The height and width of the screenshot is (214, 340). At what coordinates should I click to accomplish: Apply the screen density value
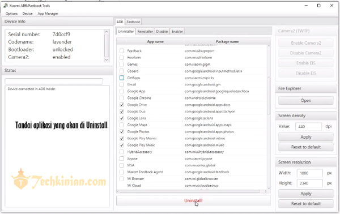coord(306,137)
